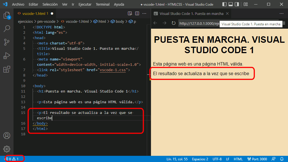The image size is (288, 162).
Task: Open the Run and Debug view
Action: pyautogui.click(x=7, y=56)
